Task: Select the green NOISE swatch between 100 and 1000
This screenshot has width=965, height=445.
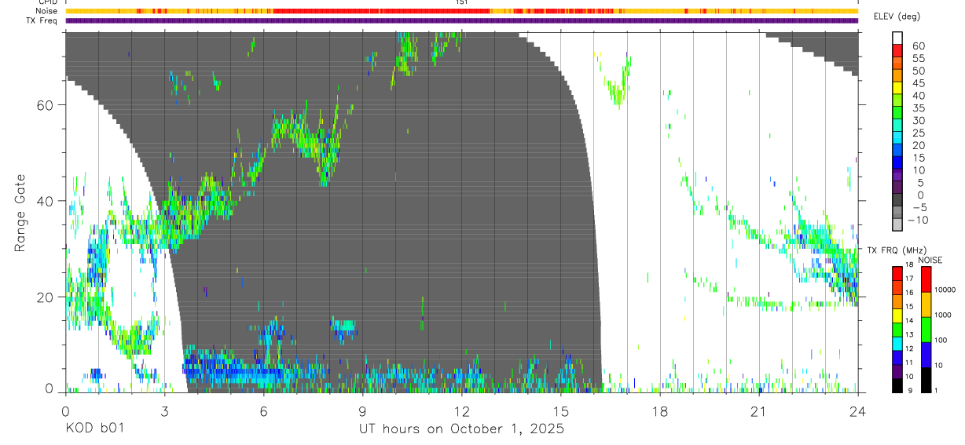Action: 925,329
